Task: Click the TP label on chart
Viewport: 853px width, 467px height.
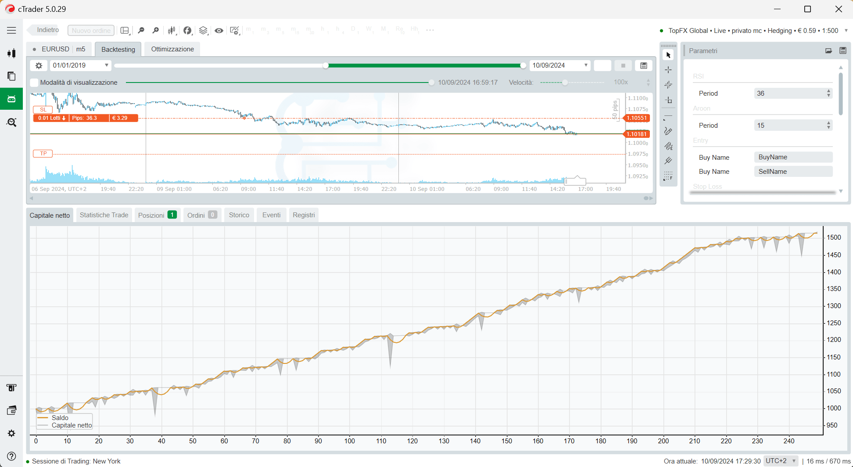Action: [x=43, y=154]
